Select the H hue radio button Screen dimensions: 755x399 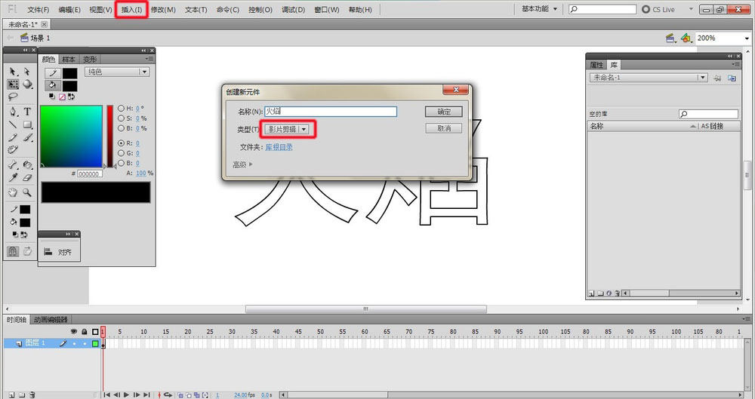pos(121,109)
